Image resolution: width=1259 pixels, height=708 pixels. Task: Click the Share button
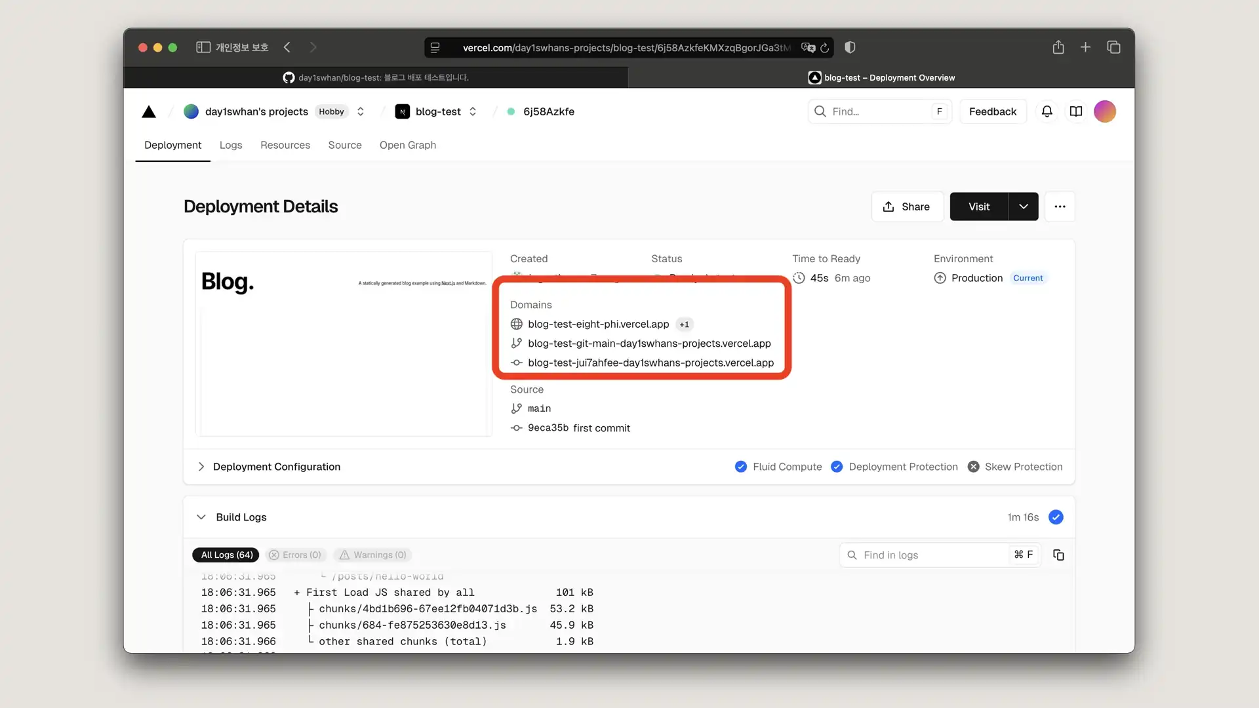pyautogui.click(x=907, y=206)
